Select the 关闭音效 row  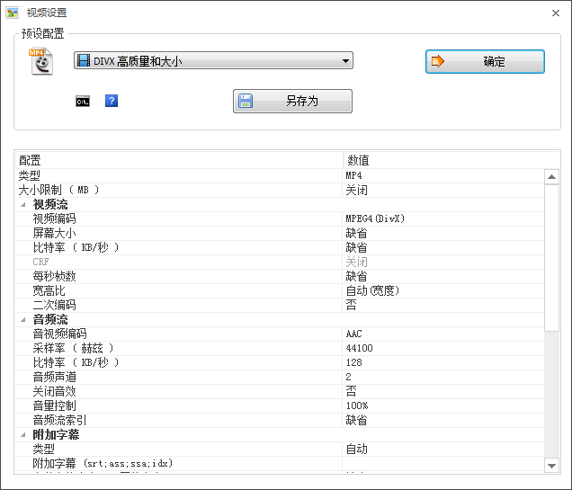click(x=280, y=392)
